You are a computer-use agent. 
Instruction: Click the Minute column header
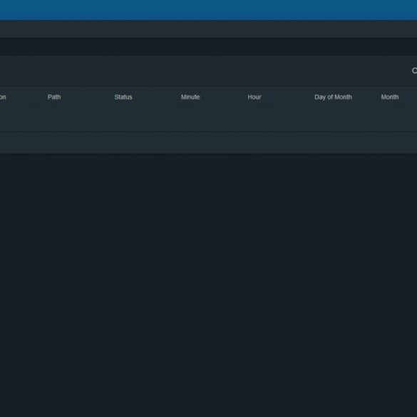pos(190,97)
